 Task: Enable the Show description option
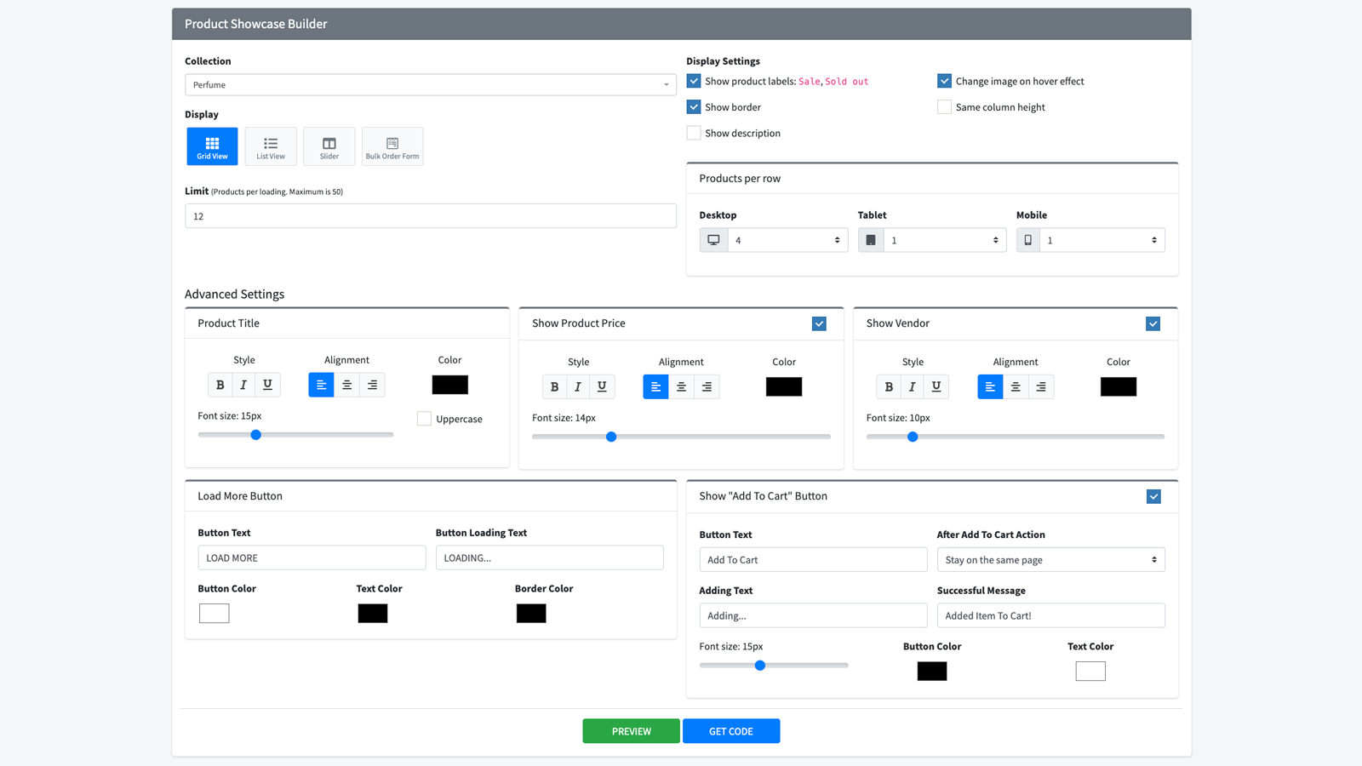(694, 132)
